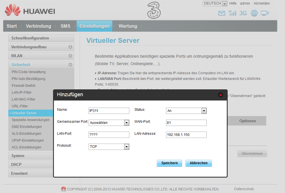
Task: Open the Wartung tab
Action: 128,26
